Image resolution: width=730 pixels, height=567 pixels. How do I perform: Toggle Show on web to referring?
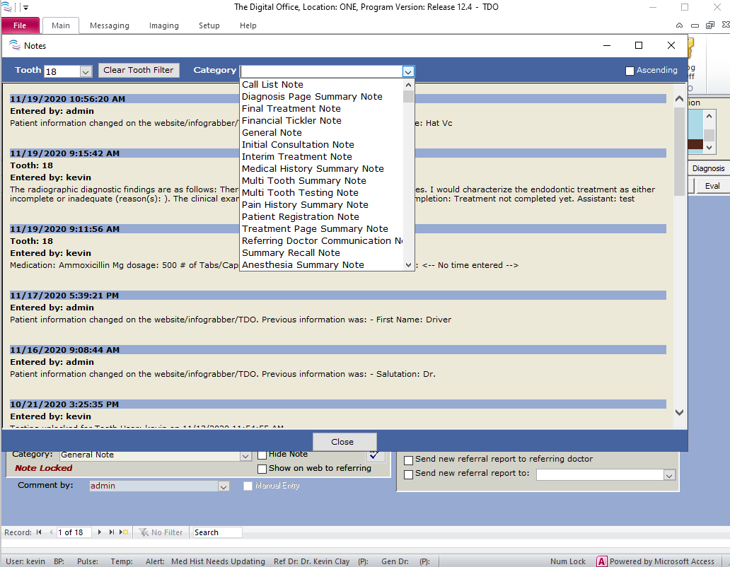pyautogui.click(x=262, y=469)
